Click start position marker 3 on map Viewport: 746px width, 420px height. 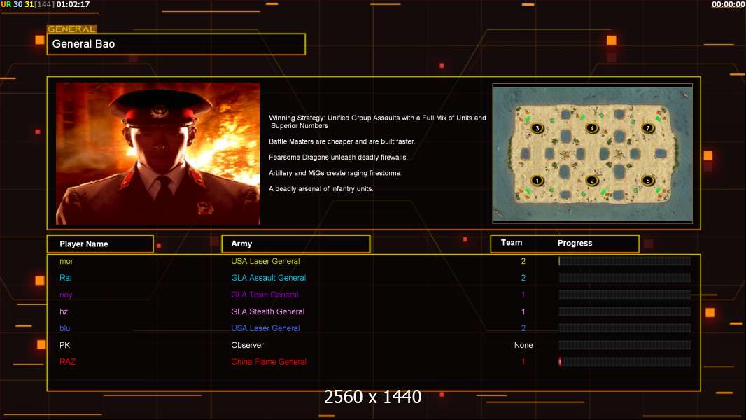pyautogui.click(x=537, y=128)
